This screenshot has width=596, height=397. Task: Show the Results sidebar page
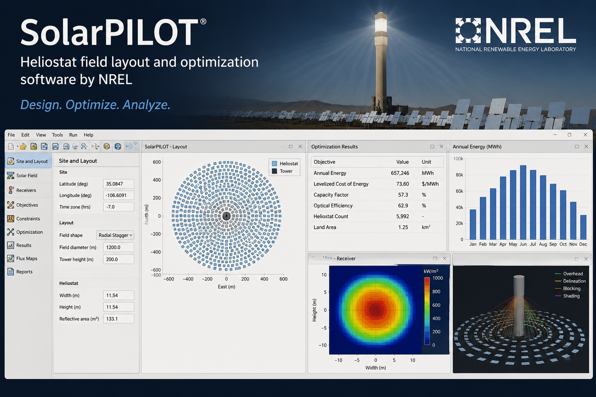click(x=28, y=245)
